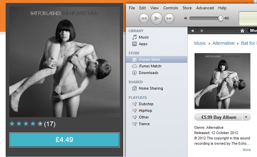
Task: Select Music label in the Library sidebar
Action: [144, 37]
